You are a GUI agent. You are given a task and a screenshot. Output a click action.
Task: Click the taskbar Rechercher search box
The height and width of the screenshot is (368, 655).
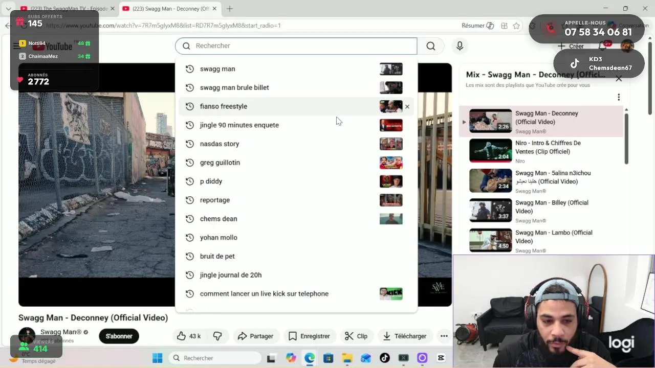[x=214, y=358]
